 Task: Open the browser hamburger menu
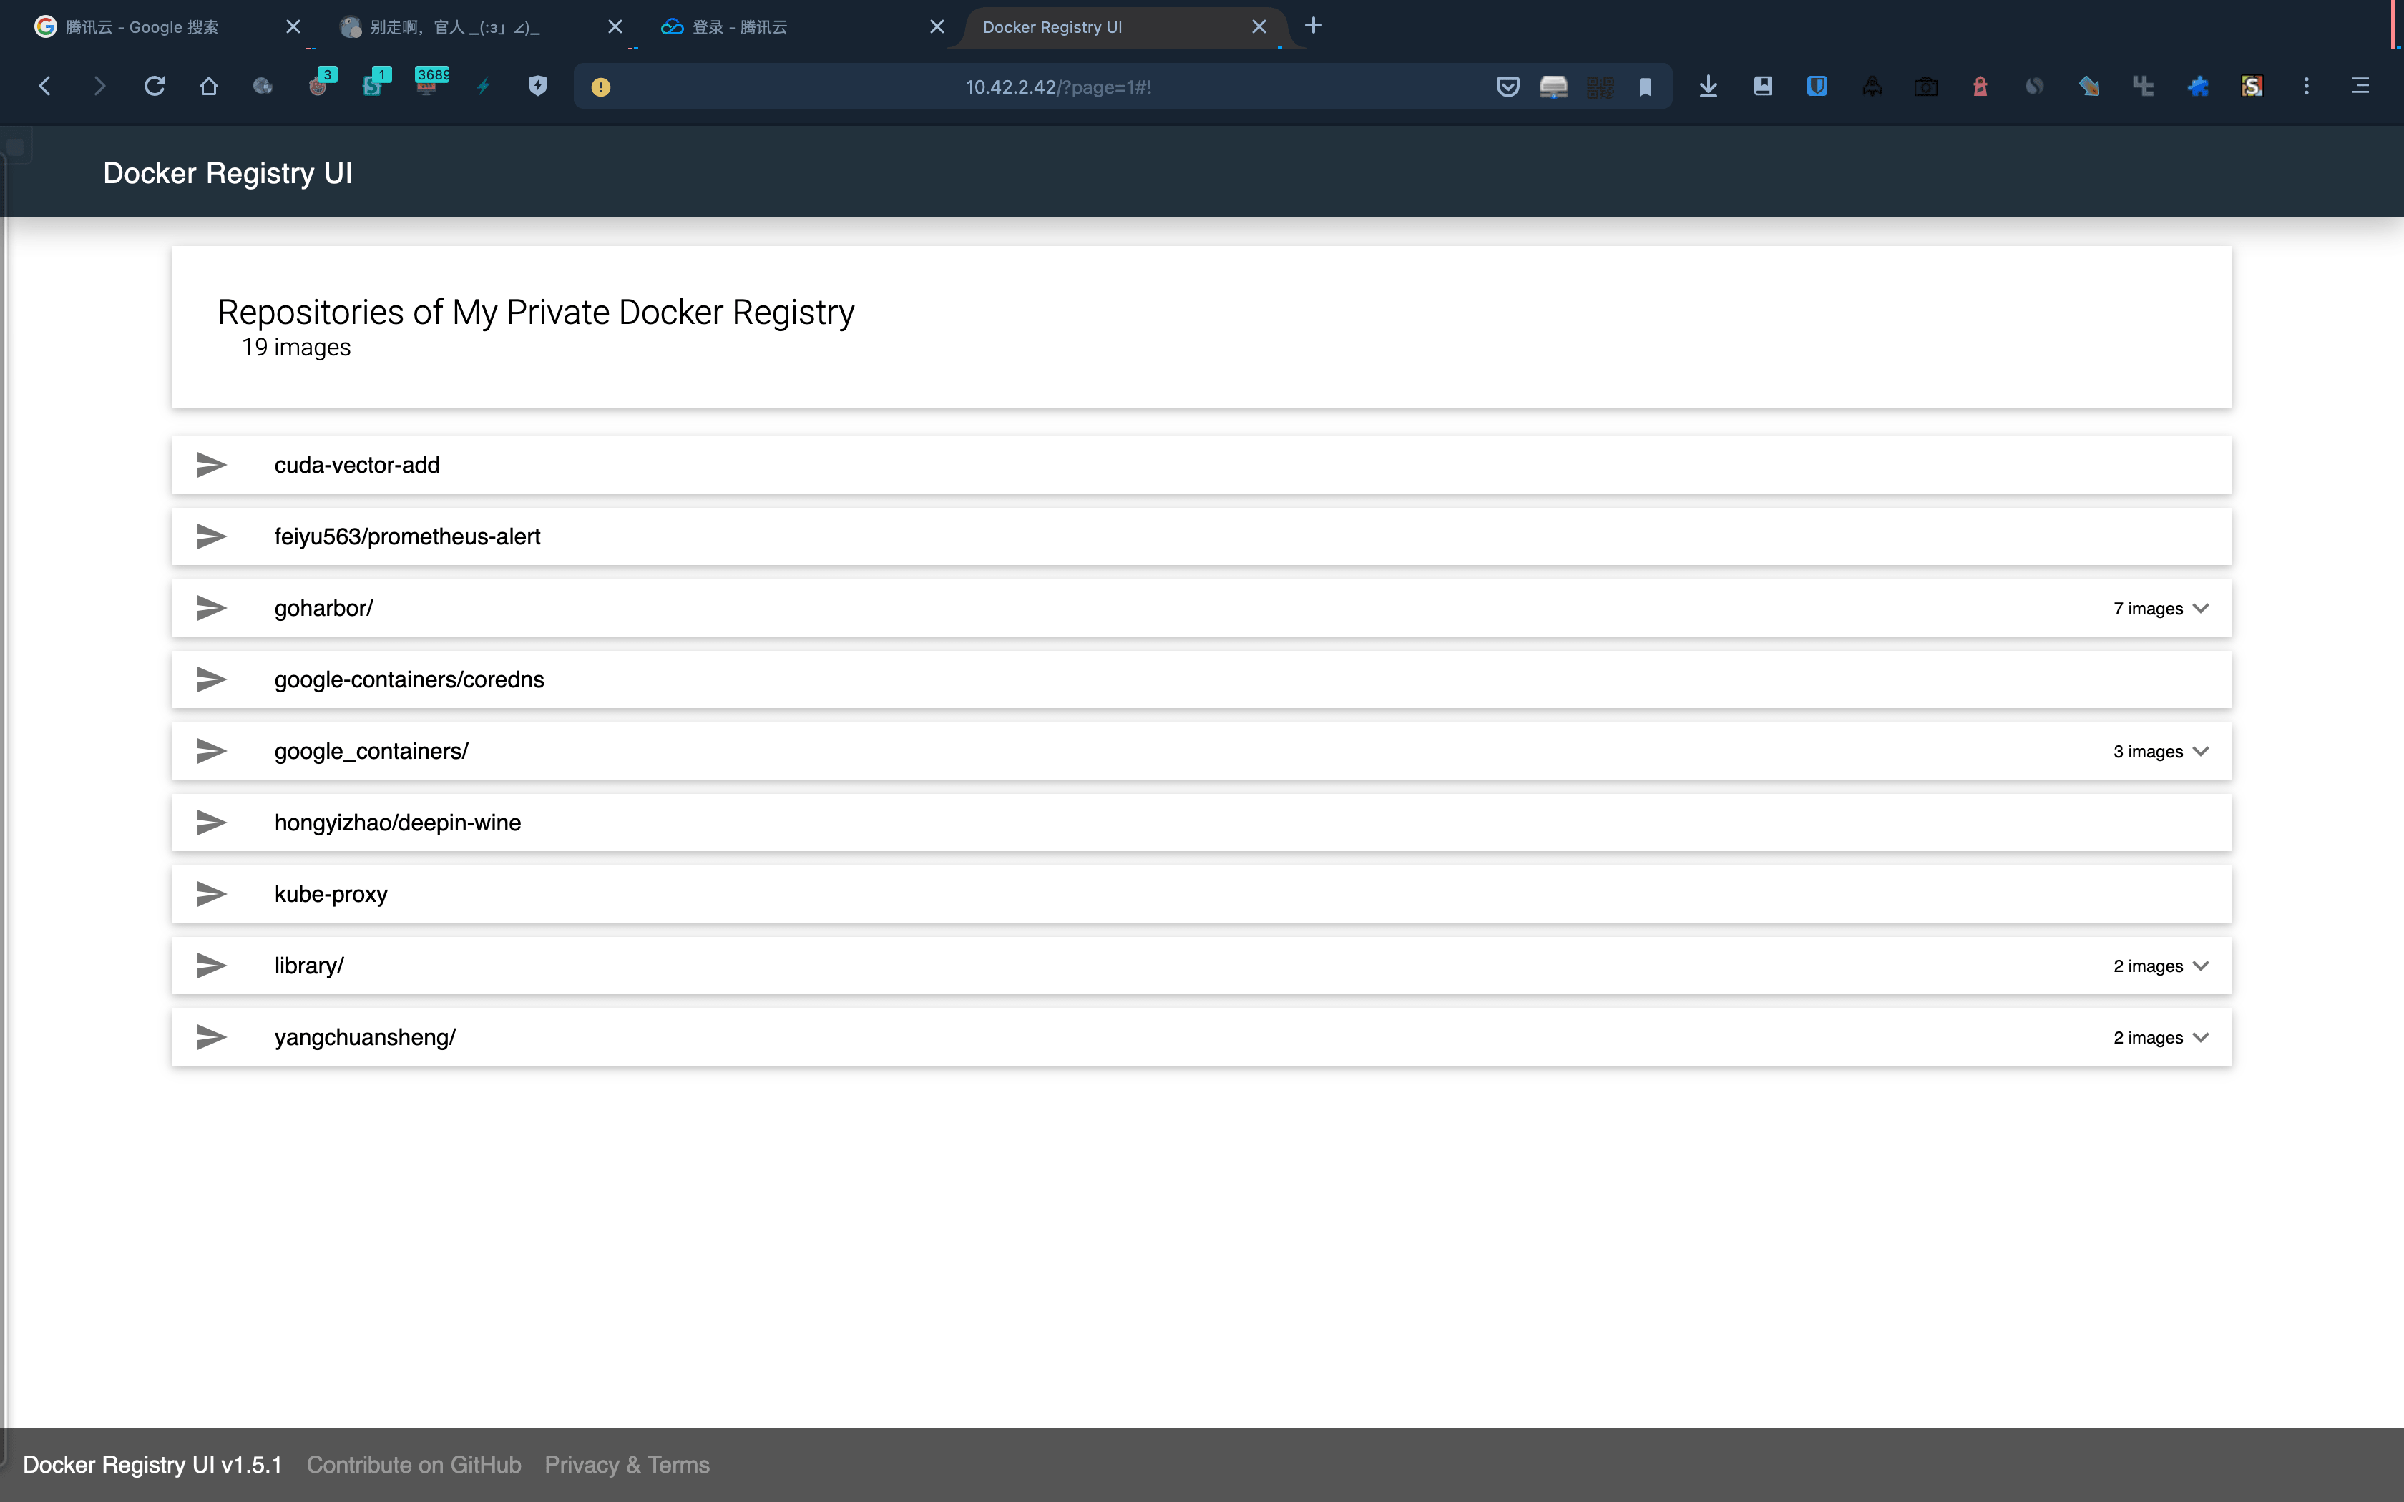click(x=2360, y=87)
